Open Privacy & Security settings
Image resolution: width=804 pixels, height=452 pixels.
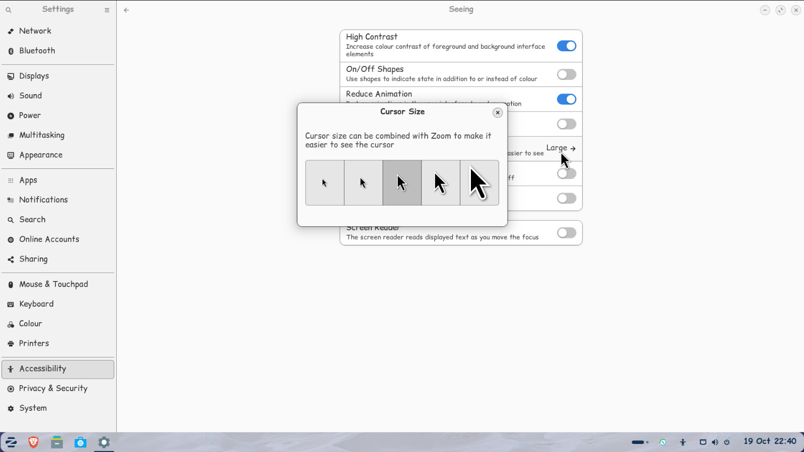click(x=53, y=389)
